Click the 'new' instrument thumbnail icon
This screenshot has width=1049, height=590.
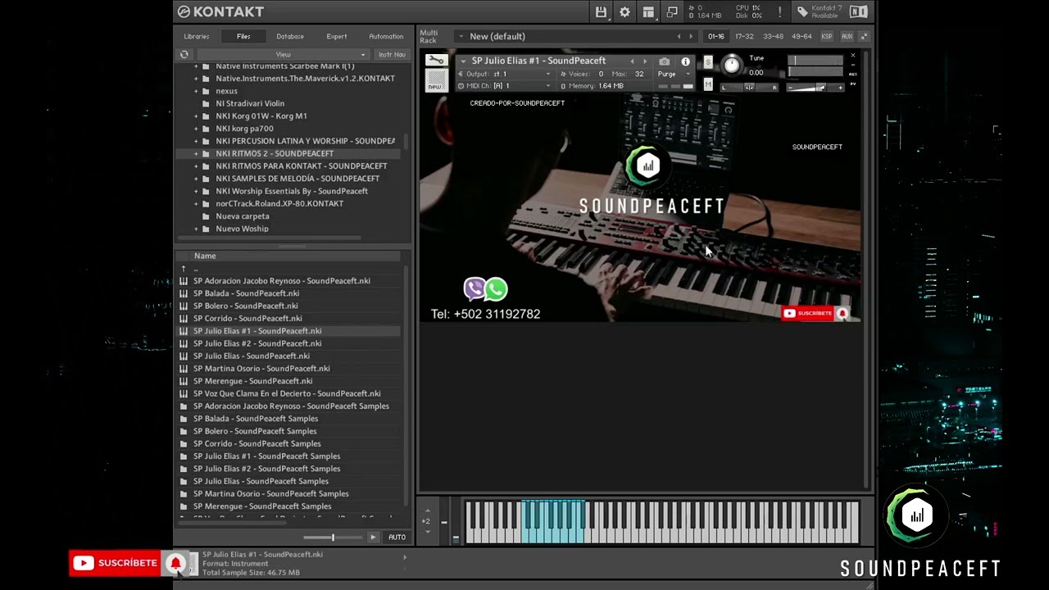click(435, 81)
